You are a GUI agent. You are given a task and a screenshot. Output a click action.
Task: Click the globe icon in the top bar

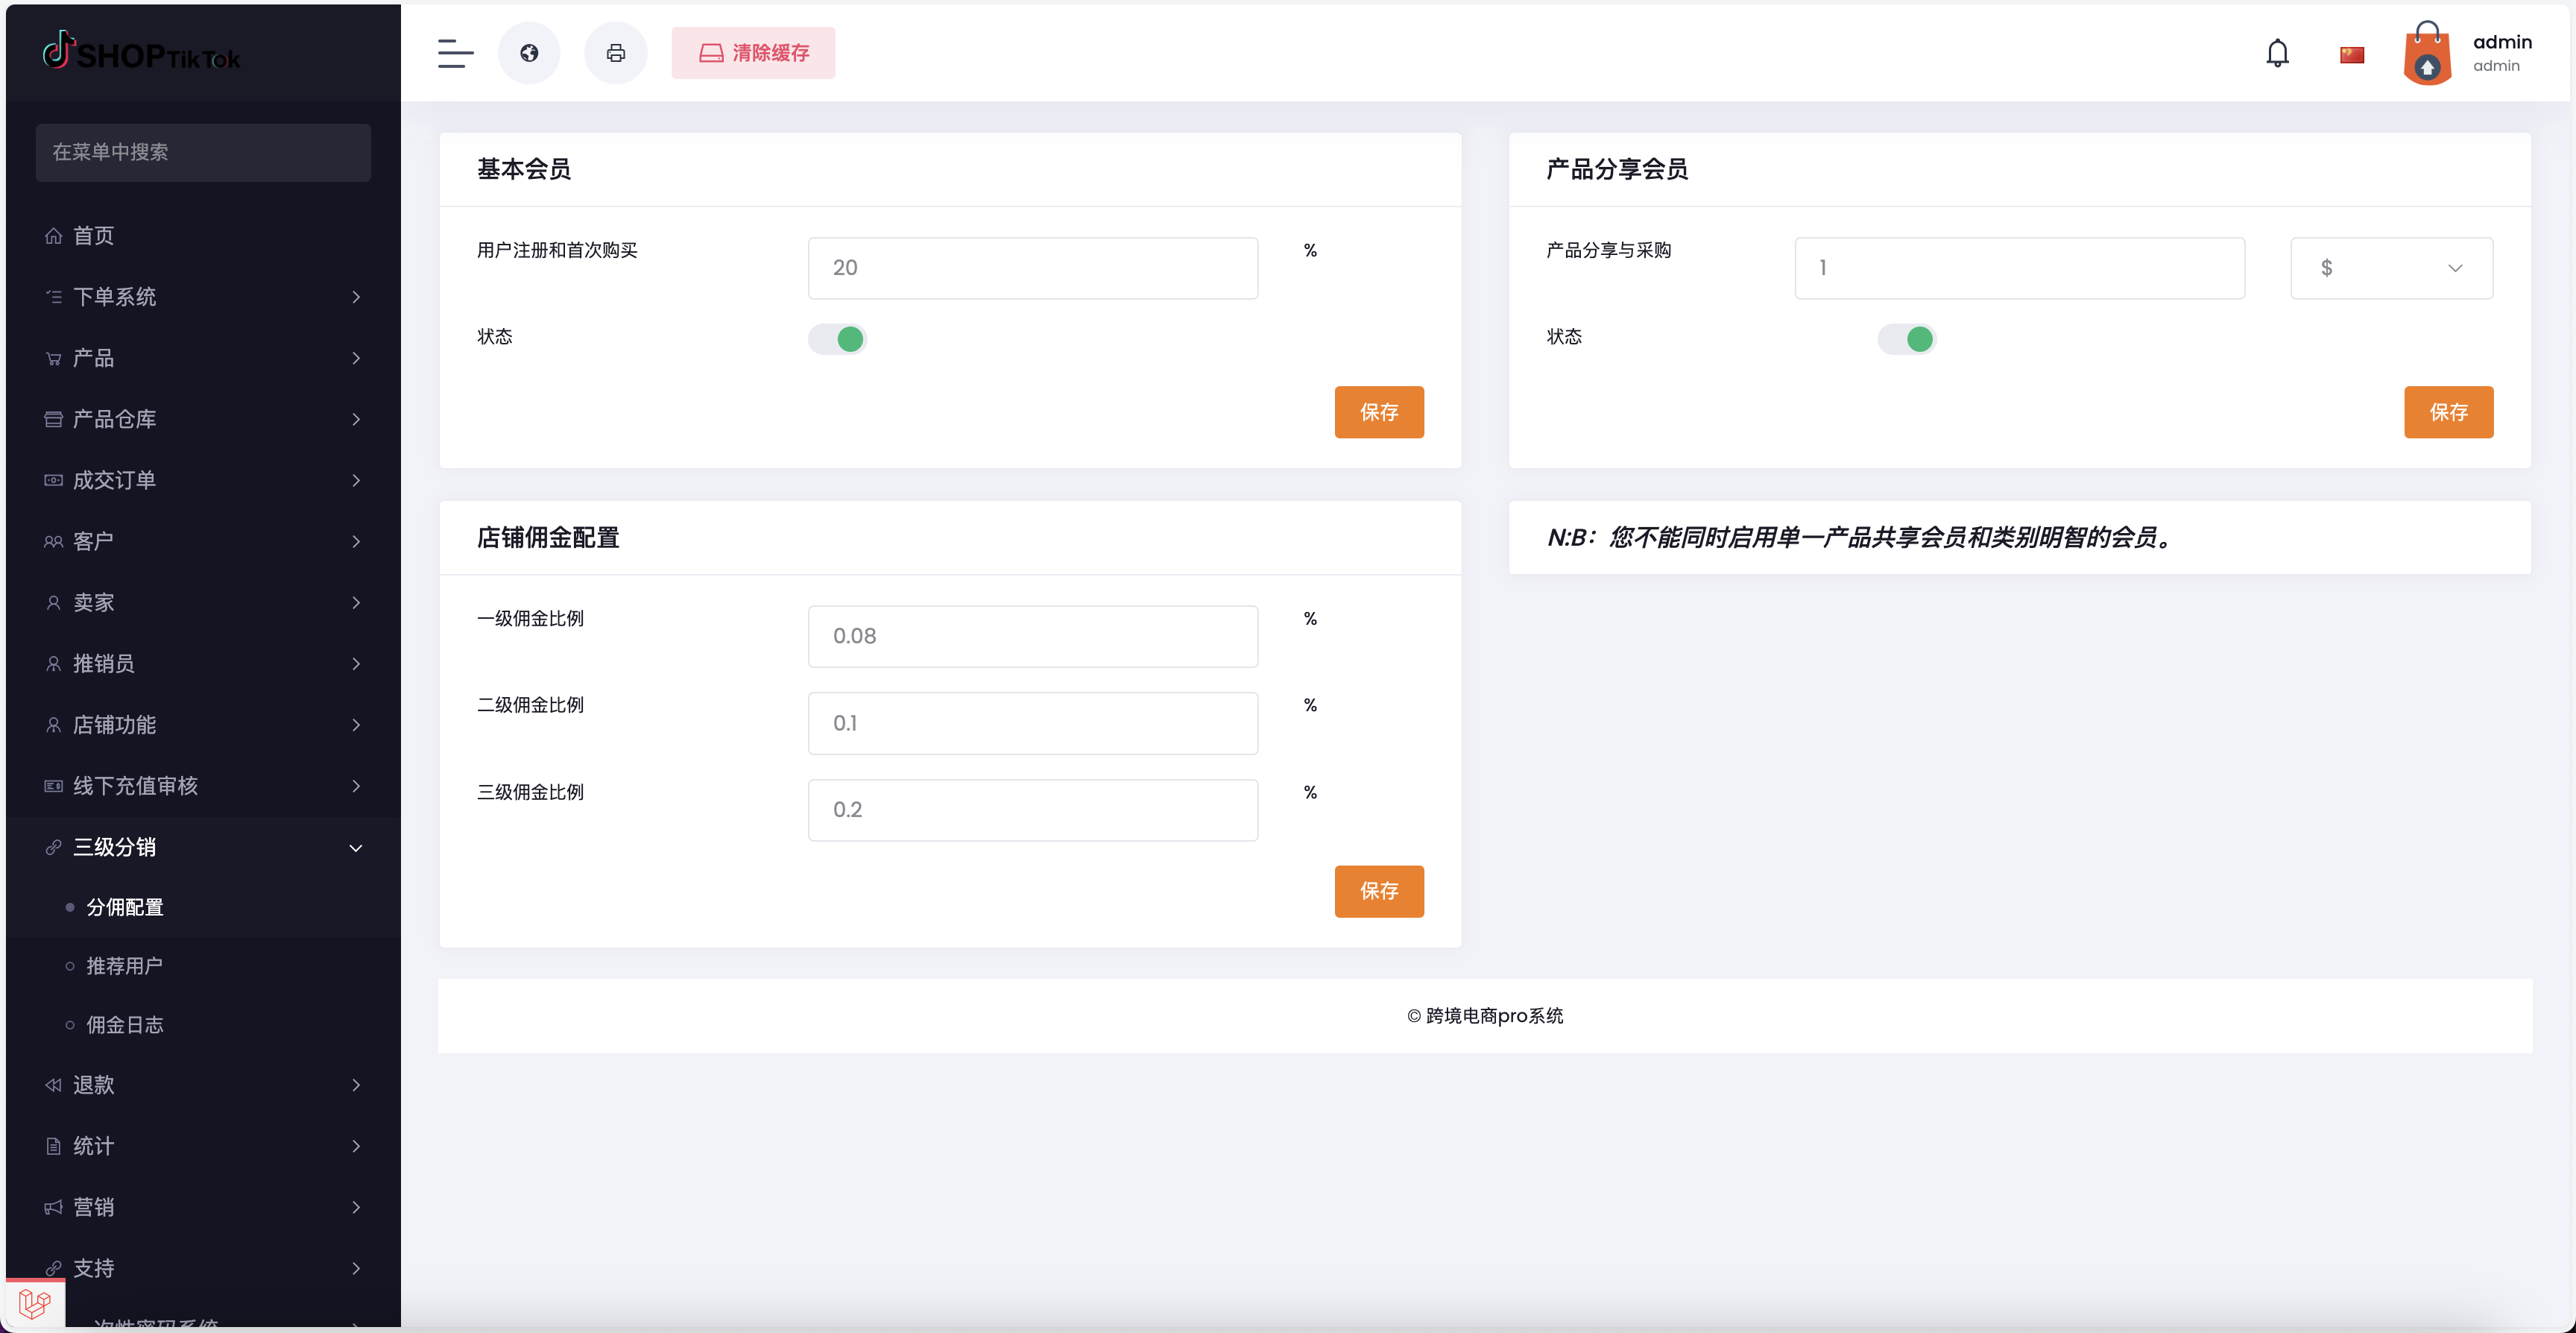(x=529, y=53)
